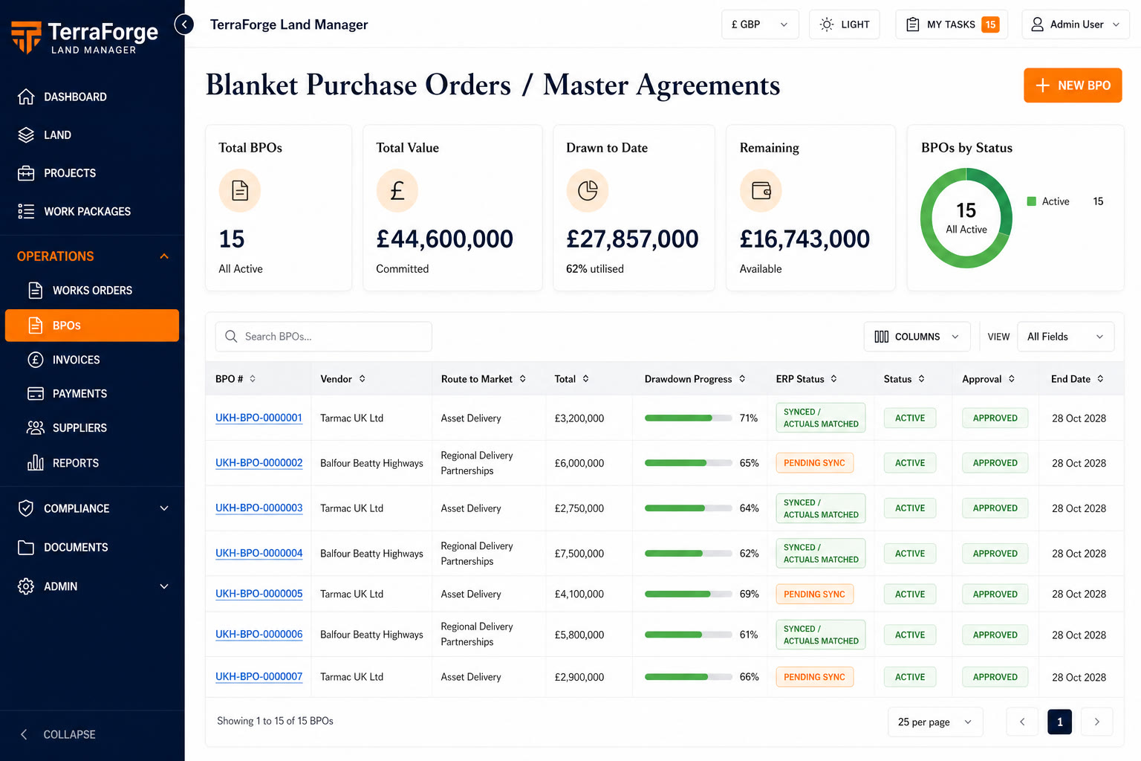Click the BPOs by Status donut chart
This screenshot has height=761, width=1141.
click(966, 218)
